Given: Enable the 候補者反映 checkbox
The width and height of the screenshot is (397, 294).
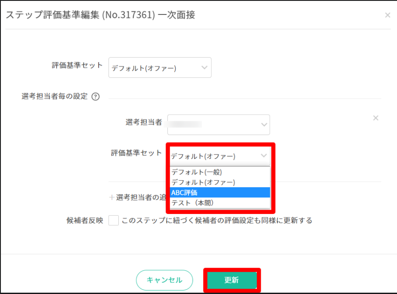Looking at the screenshot, I should (113, 220).
